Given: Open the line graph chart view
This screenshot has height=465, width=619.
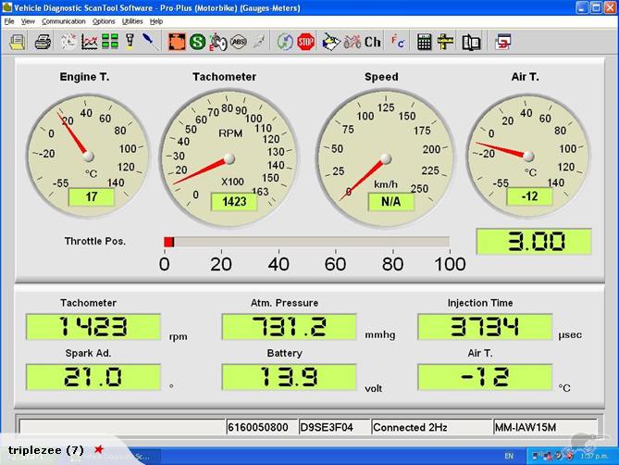Looking at the screenshot, I should (x=90, y=42).
